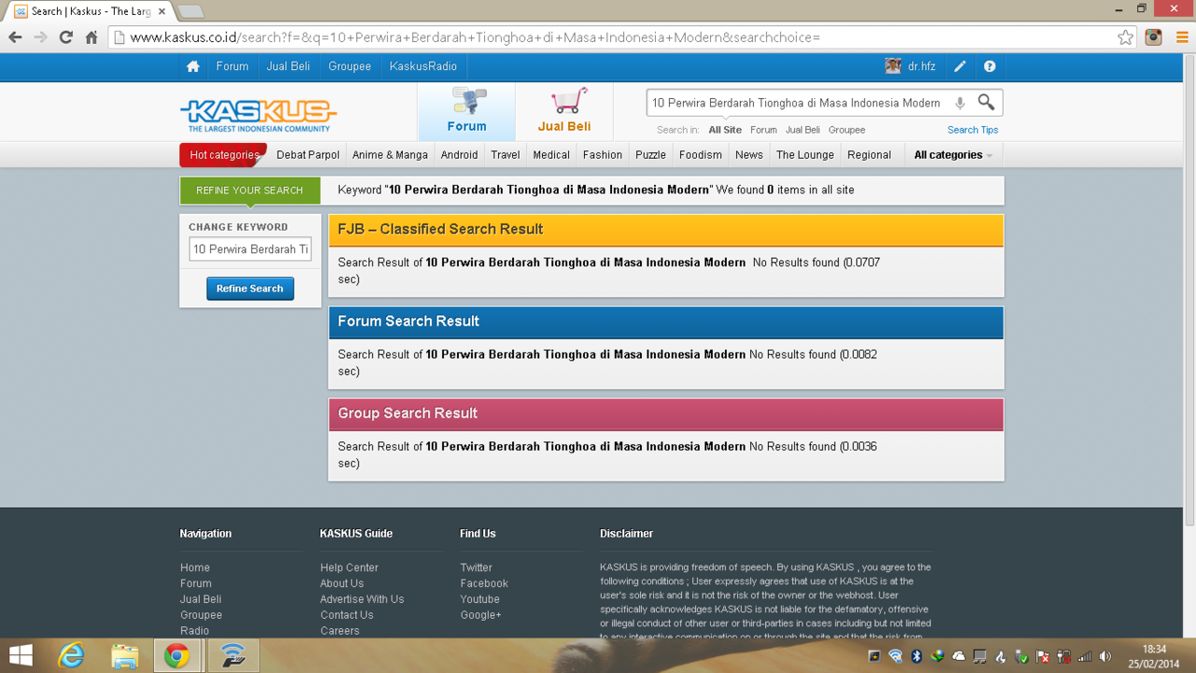Go back with the browser back arrow
This screenshot has height=673, width=1196.
[x=15, y=37]
